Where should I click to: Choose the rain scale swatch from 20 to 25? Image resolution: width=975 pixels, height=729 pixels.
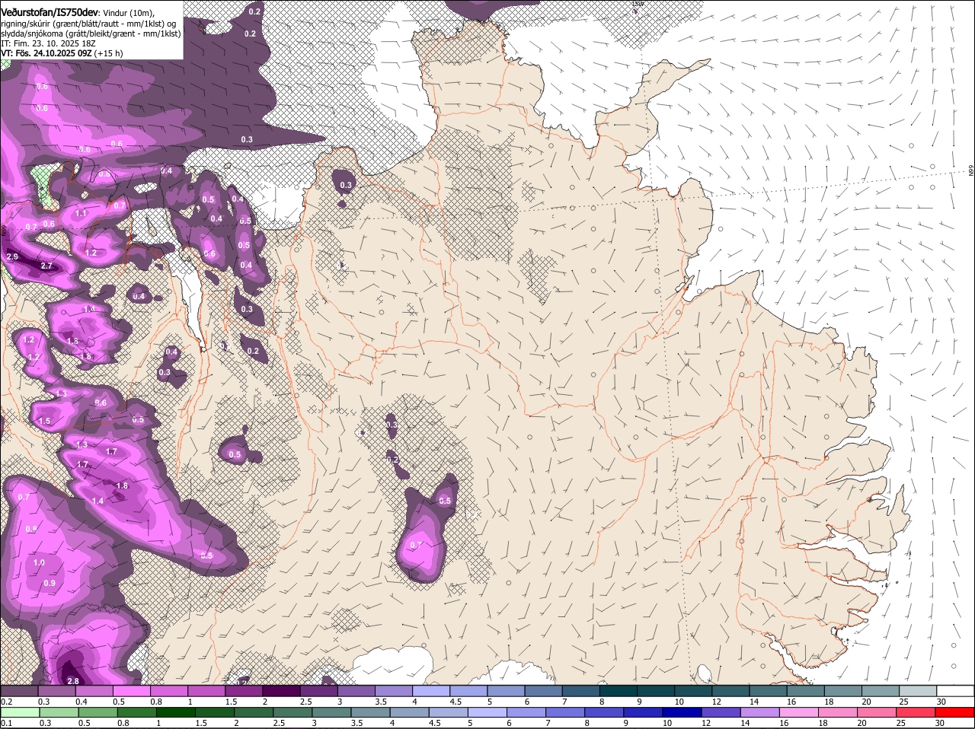(x=878, y=712)
